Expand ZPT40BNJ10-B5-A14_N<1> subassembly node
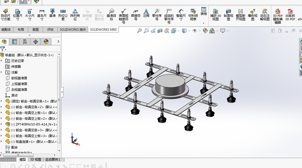Viewport: 302px width, 168px height. [x=2, y=124]
